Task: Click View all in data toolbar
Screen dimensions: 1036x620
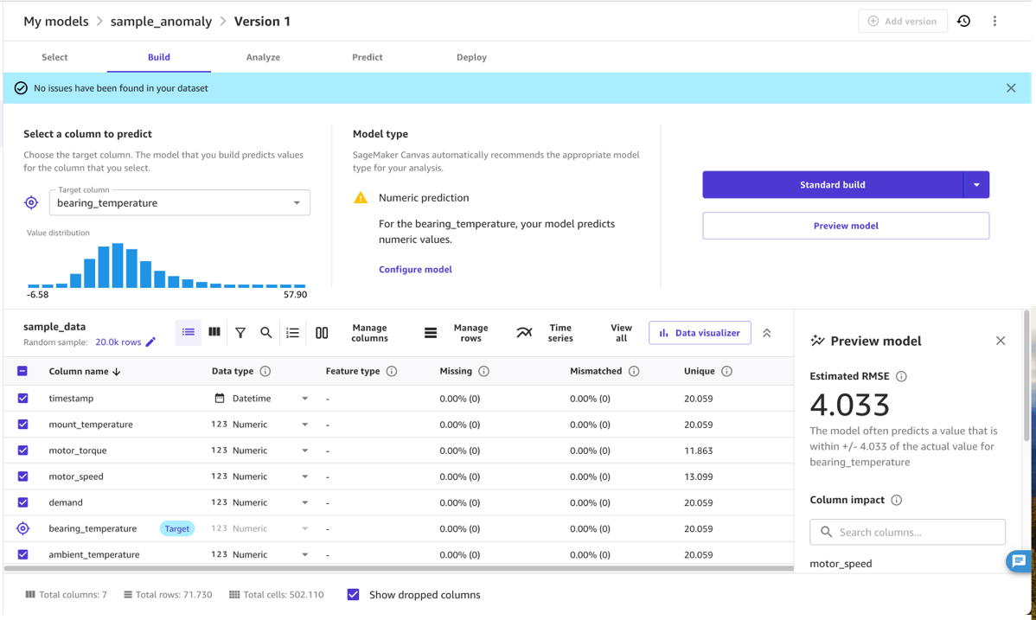Action: [x=621, y=332]
